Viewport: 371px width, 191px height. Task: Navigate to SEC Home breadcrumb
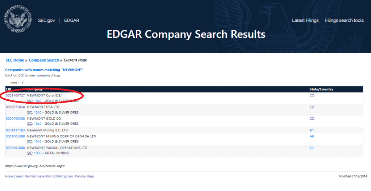[14, 60]
